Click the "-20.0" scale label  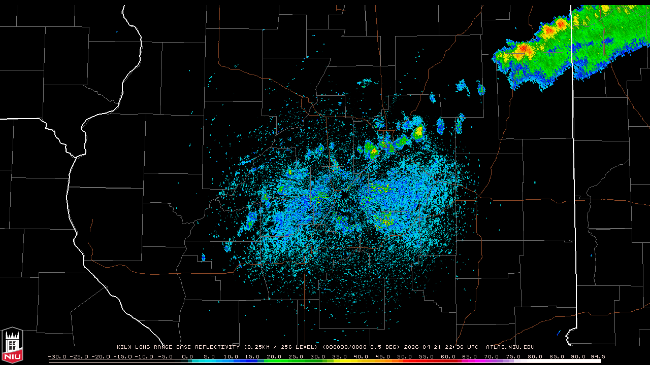101,356
